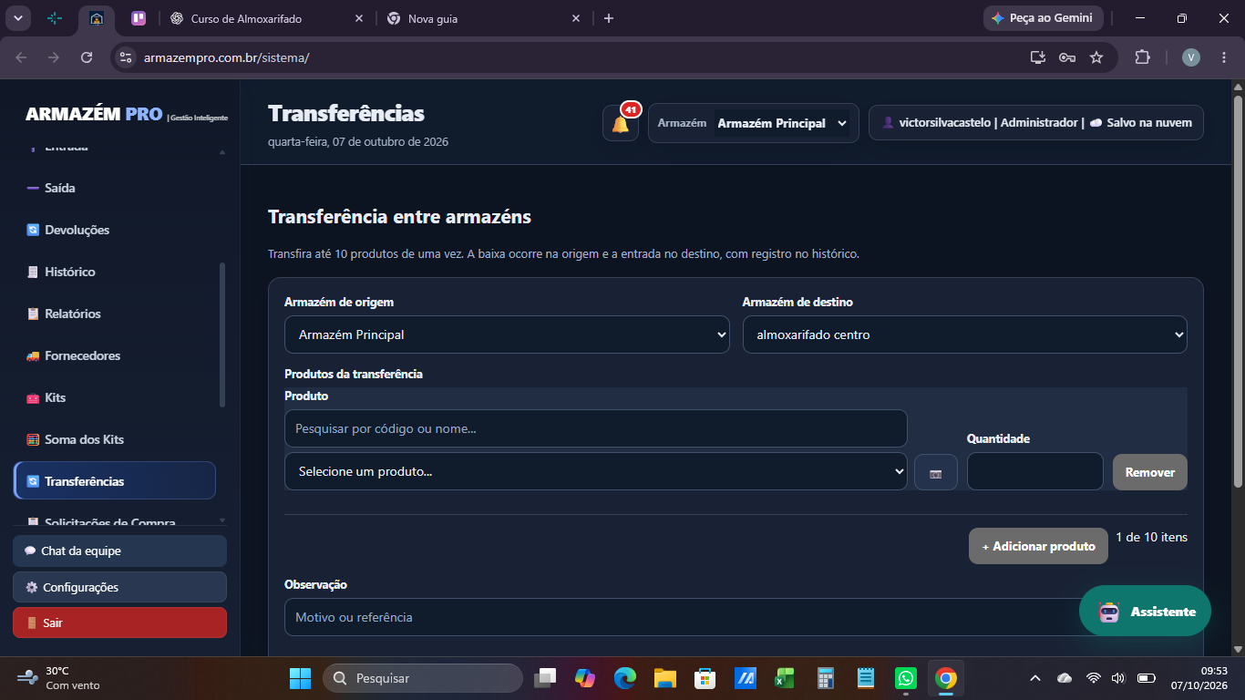1245x700 pixels.
Task: Click the Adicionar produto button
Action: [1038, 546]
